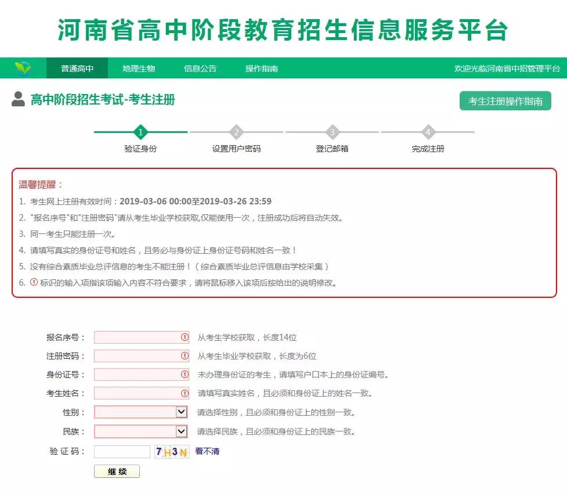
Task: Click the person icon beside 考生注册 heading
Action: pos(17,98)
